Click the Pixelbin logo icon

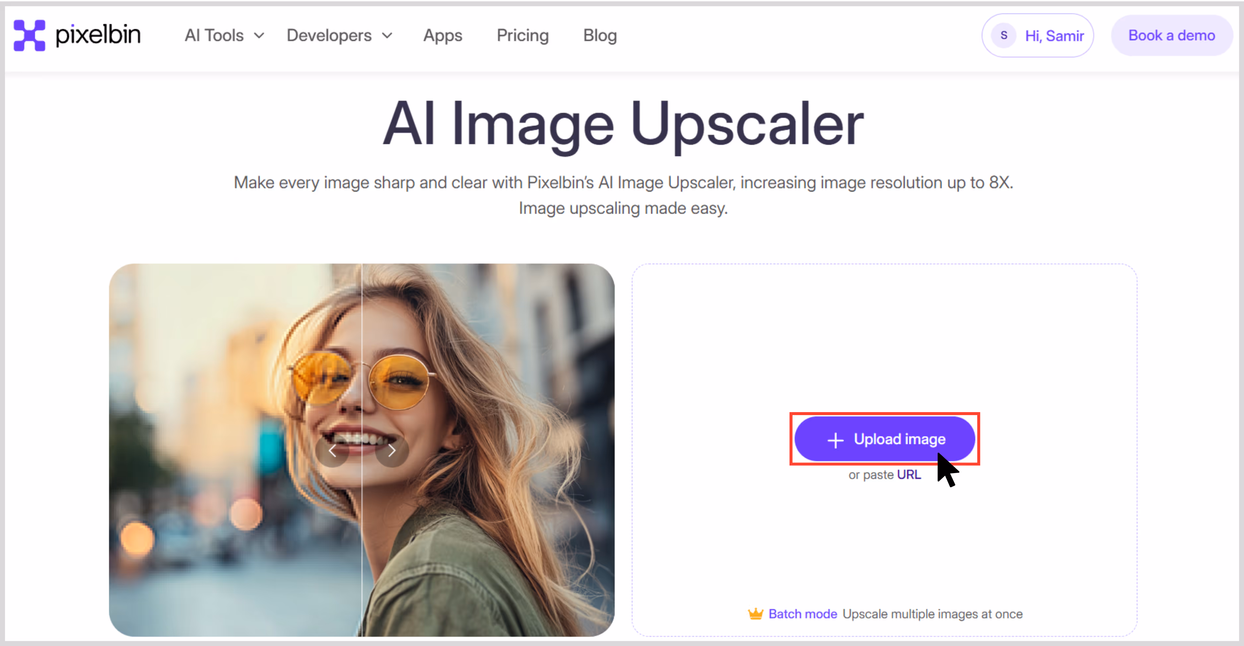point(30,35)
